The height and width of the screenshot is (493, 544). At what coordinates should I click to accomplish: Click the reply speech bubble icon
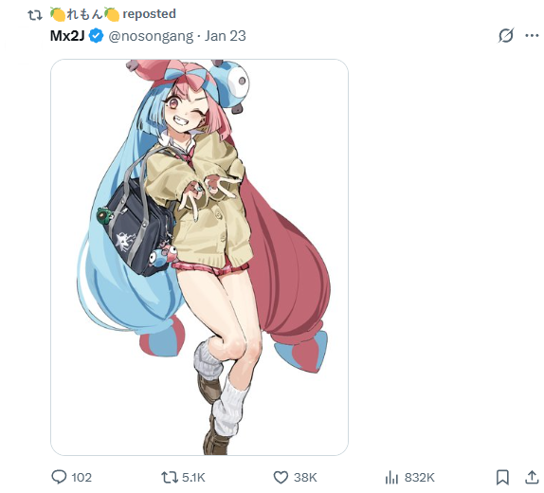[x=59, y=477]
